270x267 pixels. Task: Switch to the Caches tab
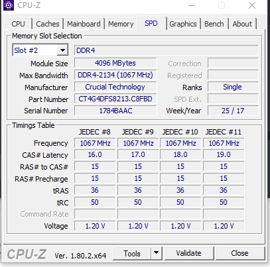(48, 24)
